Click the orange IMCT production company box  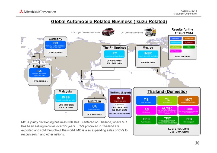tap(188, 100)
